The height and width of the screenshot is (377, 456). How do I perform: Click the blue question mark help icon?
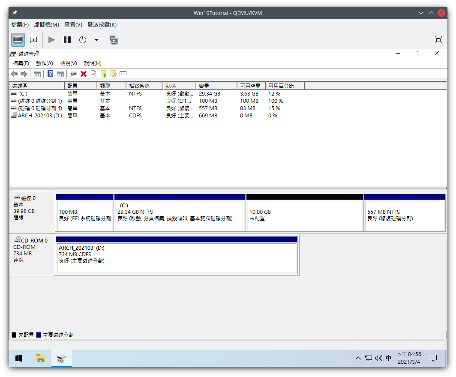[x=50, y=74]
